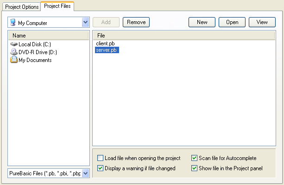This screenshot has height=185, width=284.
Task: Click the My Computer icon in the combo box
Action: 13,22
